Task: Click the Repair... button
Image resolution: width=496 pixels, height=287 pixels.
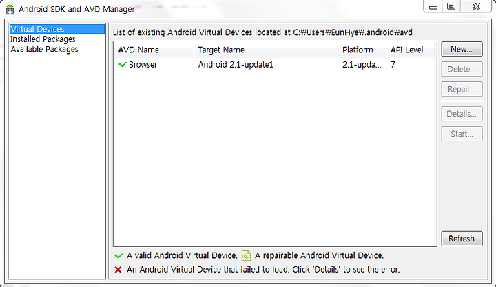Action: (x=462, y=89)
